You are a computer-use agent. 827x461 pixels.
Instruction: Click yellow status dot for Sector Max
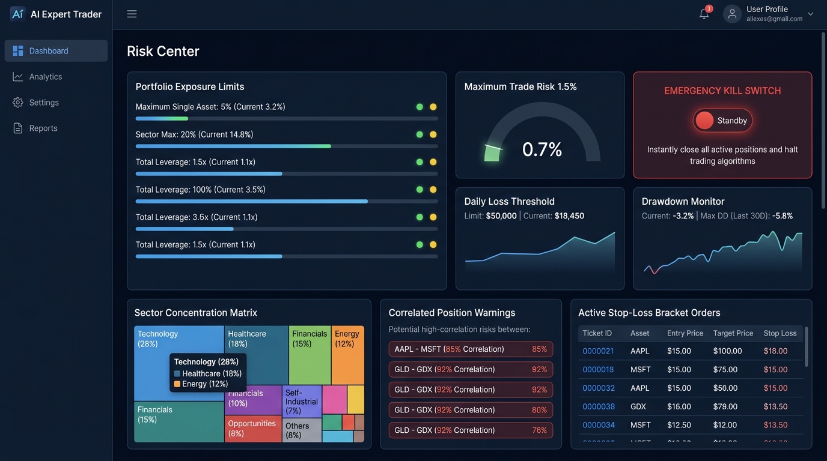(433, 134)
